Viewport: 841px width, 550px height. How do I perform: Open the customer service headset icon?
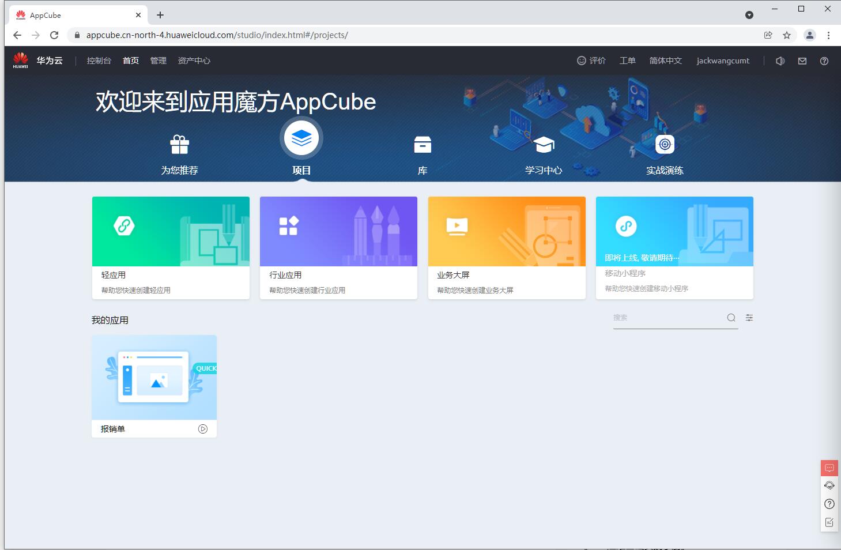[x=829, y=485]
